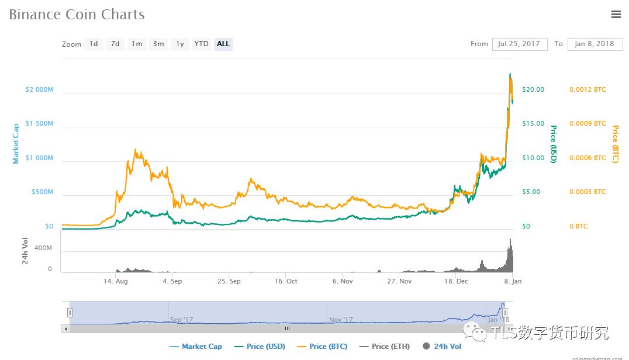The height and width of the screenshot is (360, 629).
Task: Click the 14. Aug x-axis label
Action: coord(116,281)
